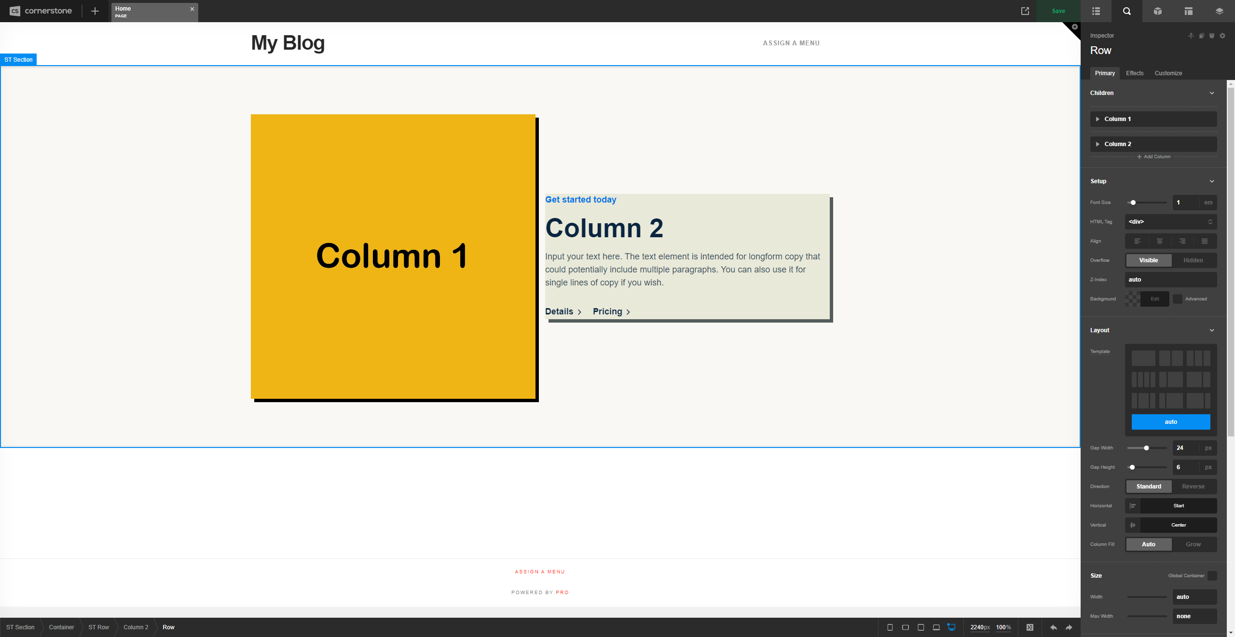The image size is (1235, 637).
Task: Open the Elements cube icon panel
Action: [x=1157, y=11]
